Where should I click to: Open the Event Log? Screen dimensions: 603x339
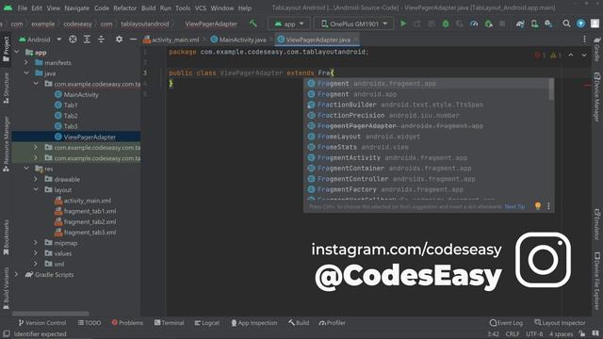point(506,323)
